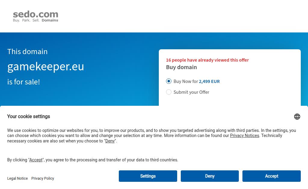Click the sedo.com logo
The height and width of the screenshot is (189, 308).
35,17
